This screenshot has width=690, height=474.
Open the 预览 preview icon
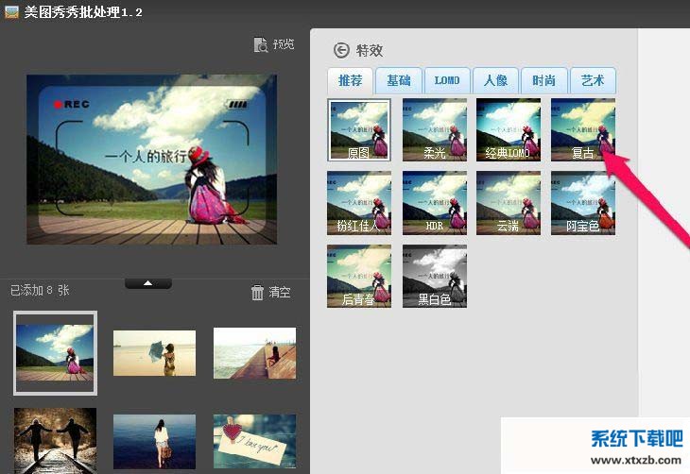coord(261,44)
